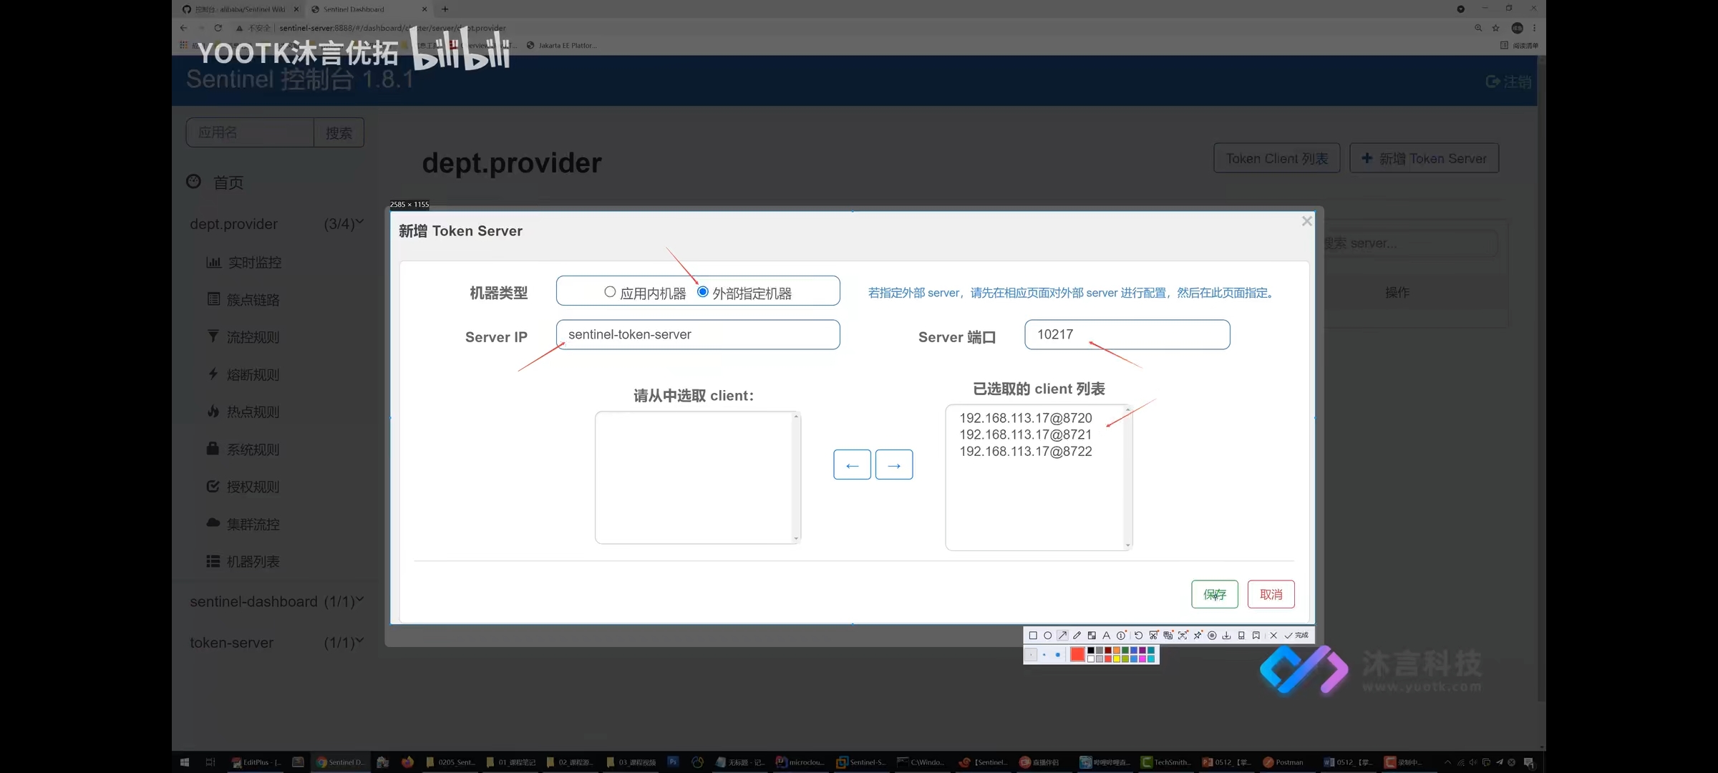Select the text annotation tool
Image resolution: width=1718 pixels, height=773 pixels.
(1106, 636)
